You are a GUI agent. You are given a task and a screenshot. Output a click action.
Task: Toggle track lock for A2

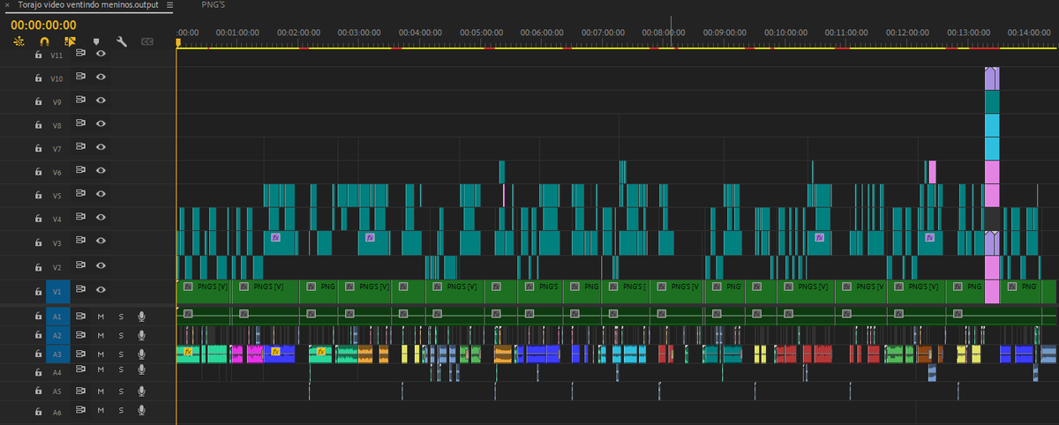[x=38, y=335]
